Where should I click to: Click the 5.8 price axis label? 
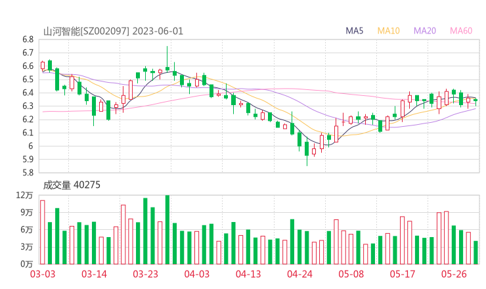[x=28, y=173]
